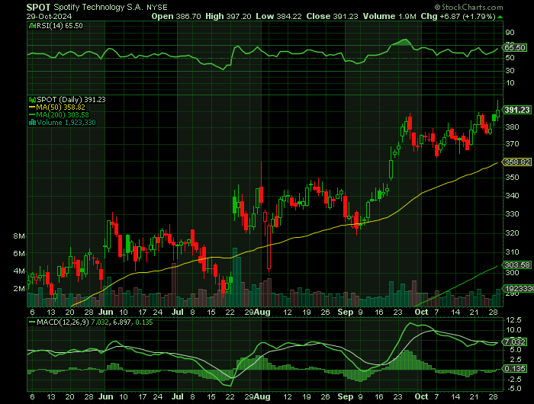Click the green MA(200) line swatch in legend
Image resolution: width=534 pixels, height=404 pixels.
(32, 114)
